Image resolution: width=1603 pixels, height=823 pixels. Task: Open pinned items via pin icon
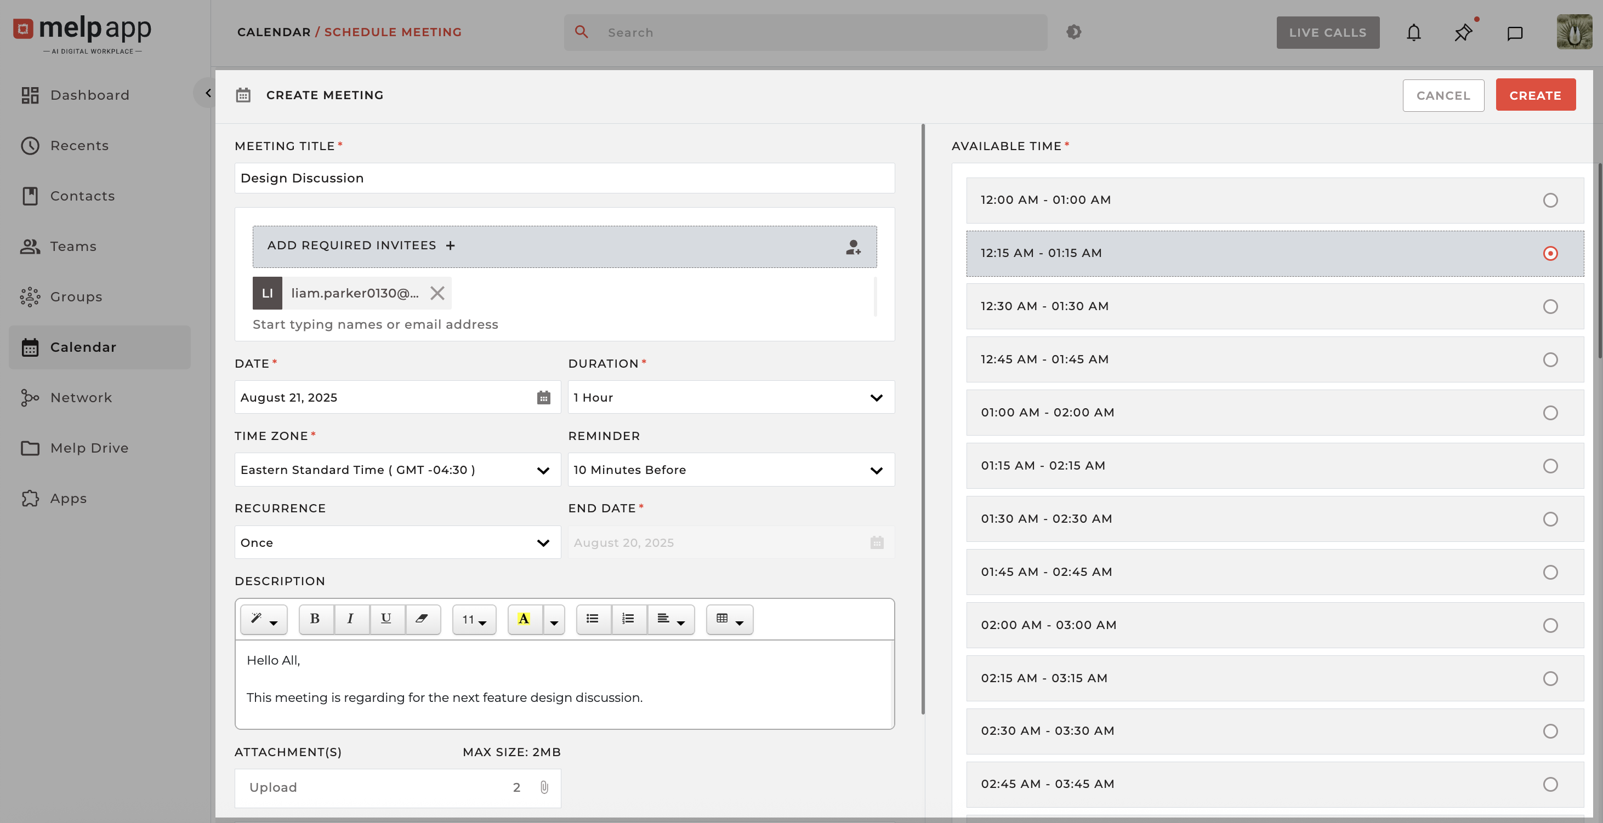click(1463, 32)
